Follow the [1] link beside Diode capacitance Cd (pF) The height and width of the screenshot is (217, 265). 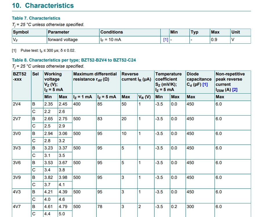pos(205,84)
